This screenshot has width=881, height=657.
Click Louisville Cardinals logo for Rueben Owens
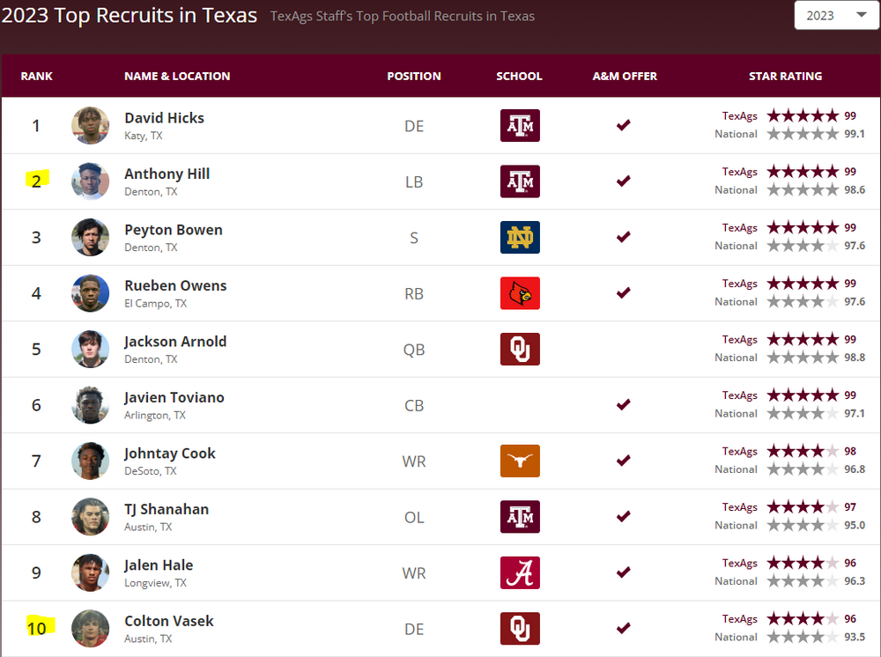point(520,293)
